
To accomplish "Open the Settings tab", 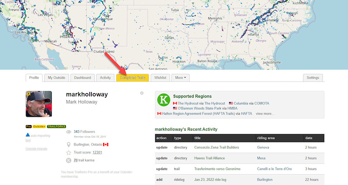I will [x=313, y=78].
